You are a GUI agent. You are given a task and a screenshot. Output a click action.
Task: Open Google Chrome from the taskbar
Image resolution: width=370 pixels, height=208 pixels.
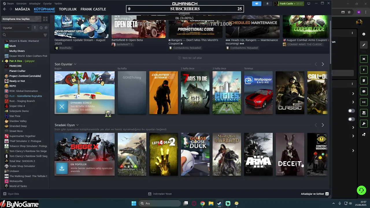(202, 203)
